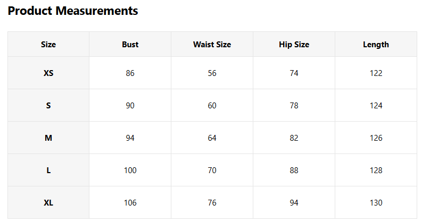Click the Length column header
The image size is (430, 222).
point(376,45)
